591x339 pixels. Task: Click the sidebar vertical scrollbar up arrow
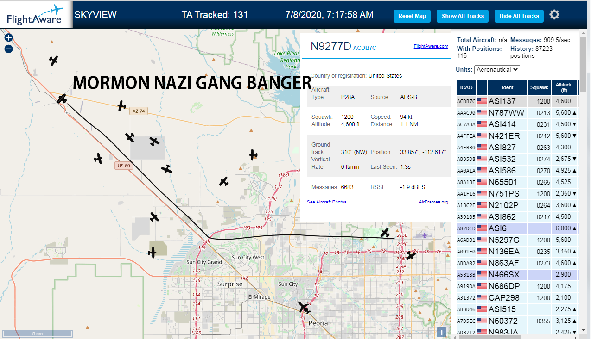[583, 33]
